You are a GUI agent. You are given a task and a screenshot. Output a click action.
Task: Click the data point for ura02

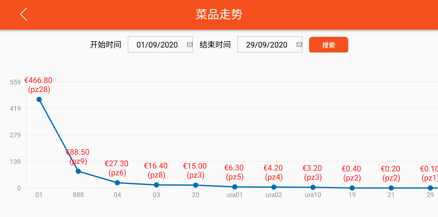tap(274, 187)
